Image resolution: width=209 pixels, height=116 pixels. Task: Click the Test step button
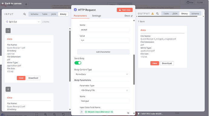click(124, 10)
